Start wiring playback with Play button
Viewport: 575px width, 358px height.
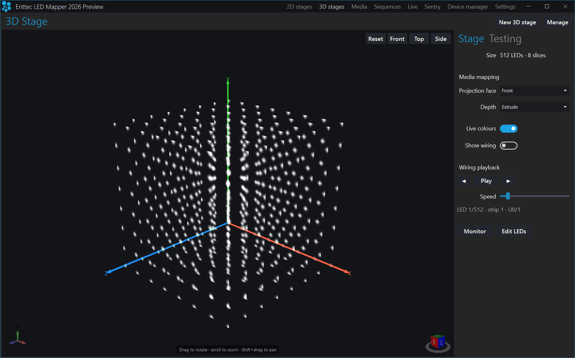point(486,181)
